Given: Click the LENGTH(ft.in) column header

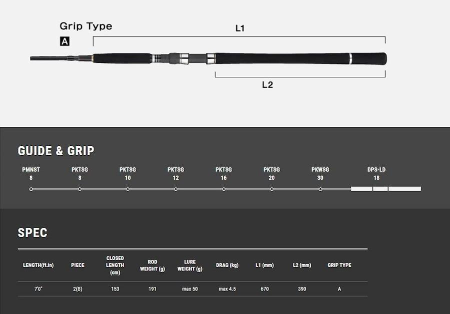Looking at the screenshot, I should pyautogui.click(x=38, y=265).
